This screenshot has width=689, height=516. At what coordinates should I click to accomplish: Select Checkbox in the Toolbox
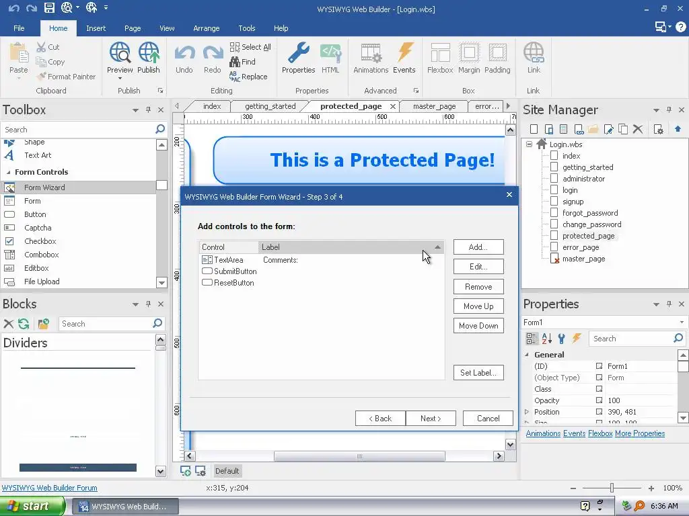40,241
